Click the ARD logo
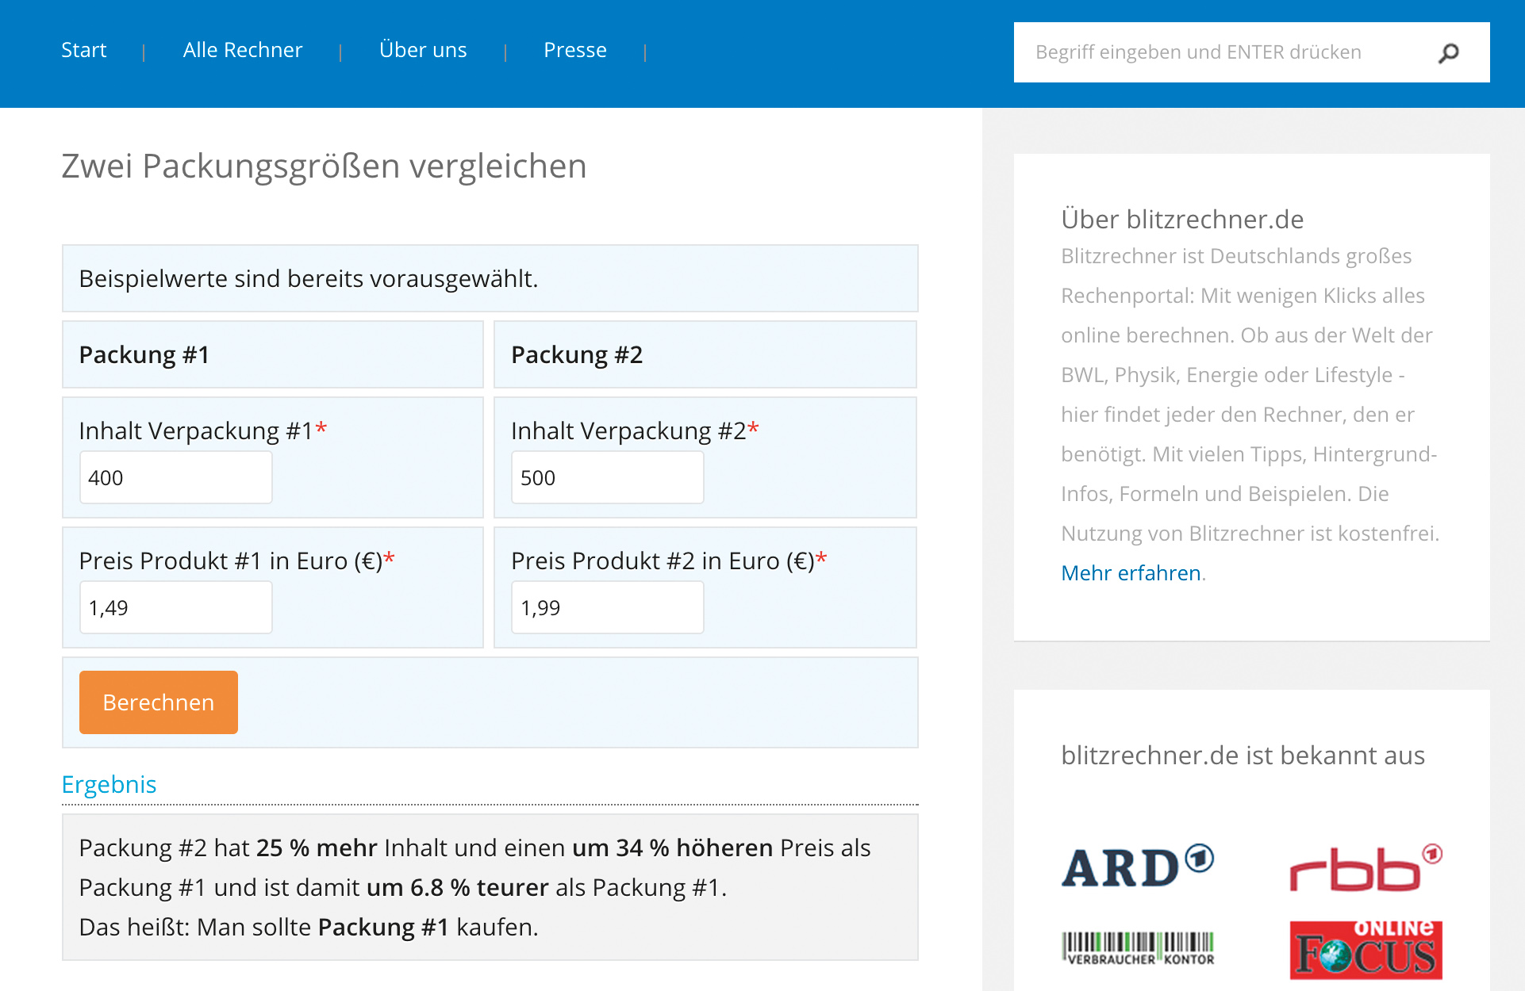The image size is (1525, 991). tap(1137, 866)
